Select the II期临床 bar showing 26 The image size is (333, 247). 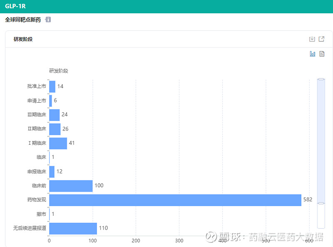tap(55, 129)
